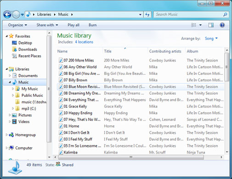Screen dimensions: 232x179
Task: Collapse the Libraries group
Action: [x=6, y=69]
